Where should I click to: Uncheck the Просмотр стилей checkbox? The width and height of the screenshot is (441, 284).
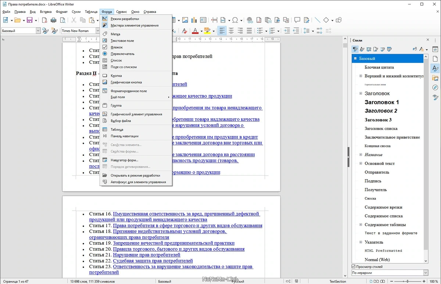tap(354, 266)
